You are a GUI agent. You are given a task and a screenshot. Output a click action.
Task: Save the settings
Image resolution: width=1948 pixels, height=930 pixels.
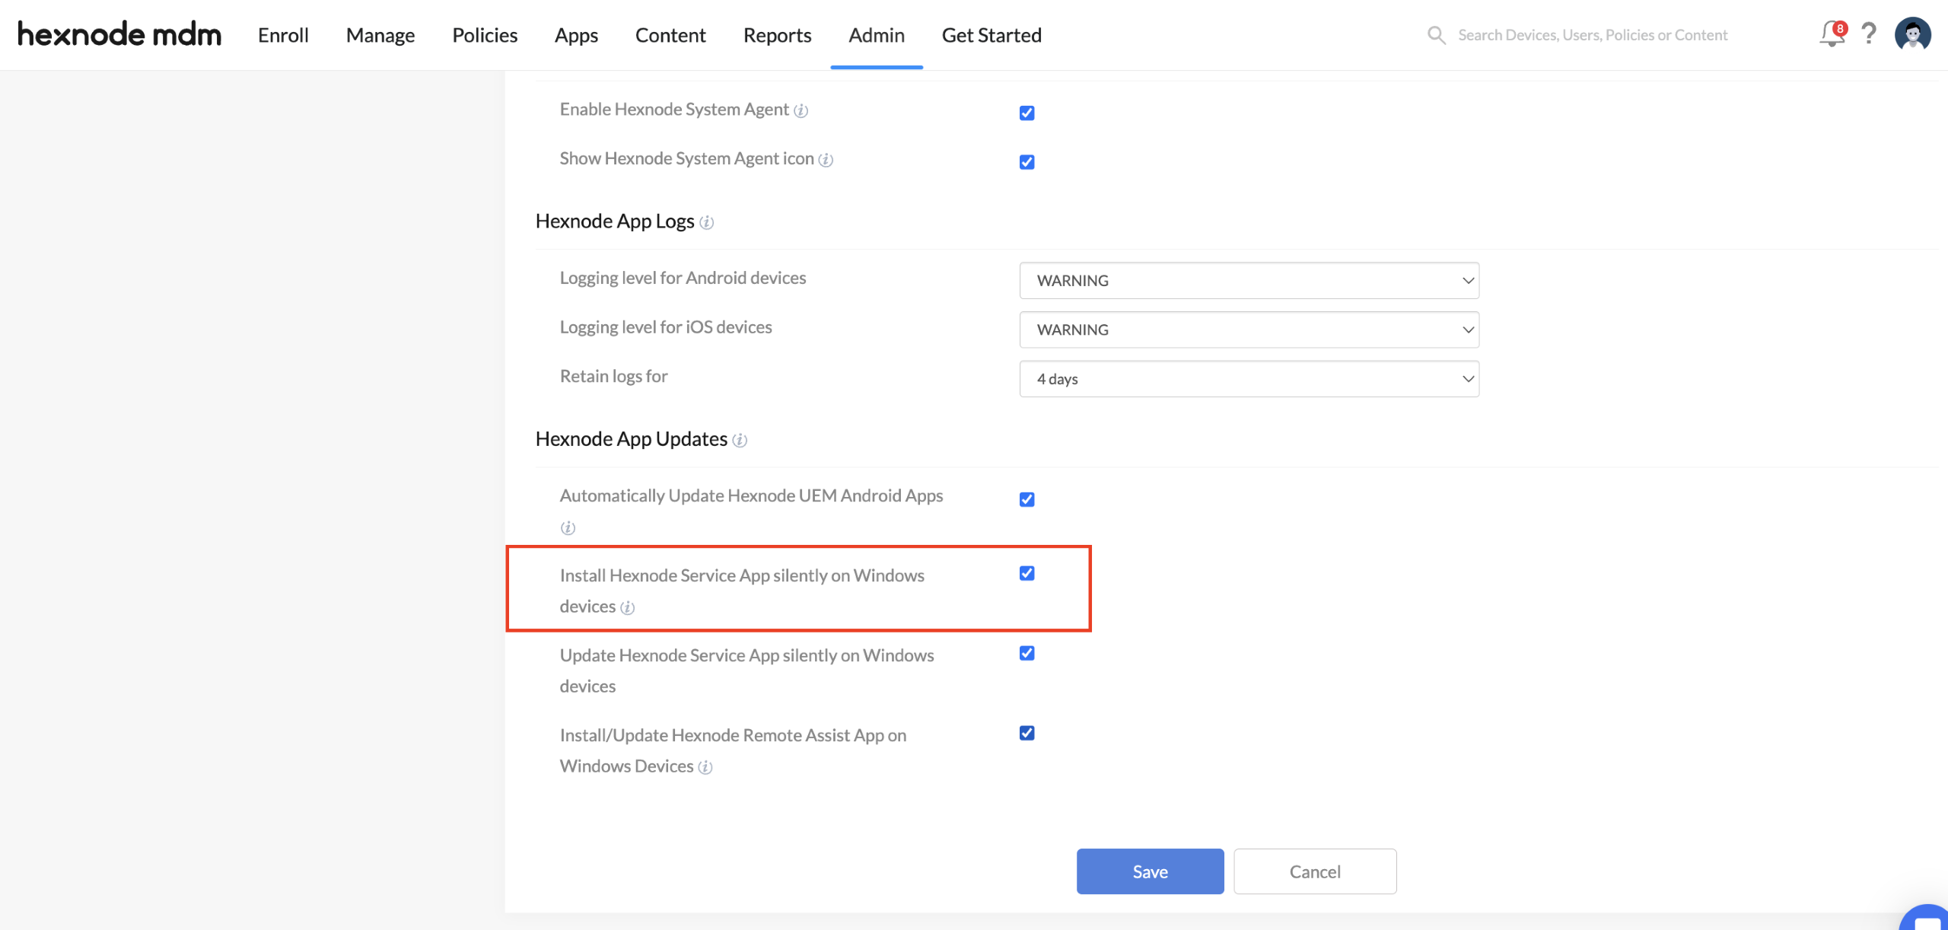(x=1150, y=871)
